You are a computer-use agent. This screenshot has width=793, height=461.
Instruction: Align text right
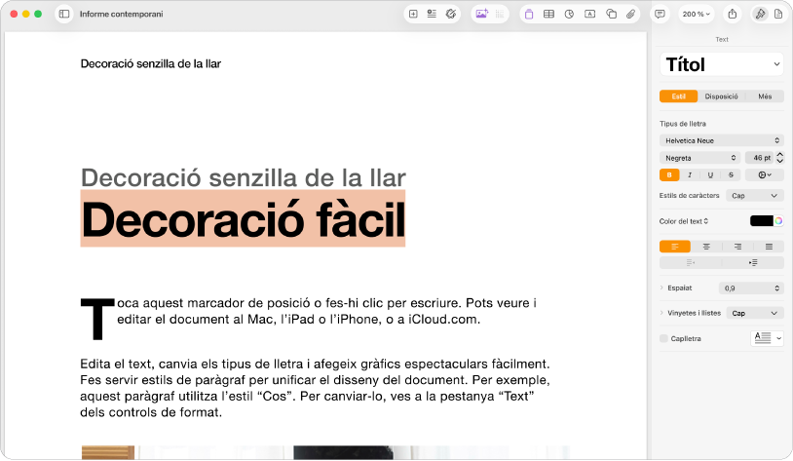coord(737,247)
